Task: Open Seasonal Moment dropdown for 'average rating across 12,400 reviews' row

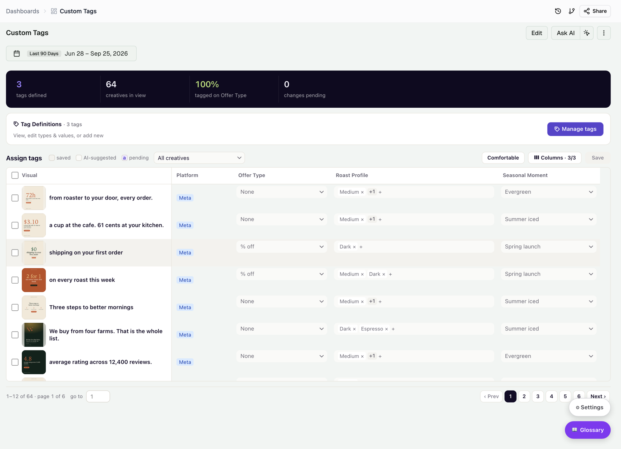Action: pos(548,356)
